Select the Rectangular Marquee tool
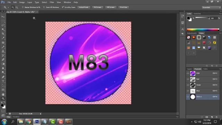222x125 pixels. coord(3,21)
